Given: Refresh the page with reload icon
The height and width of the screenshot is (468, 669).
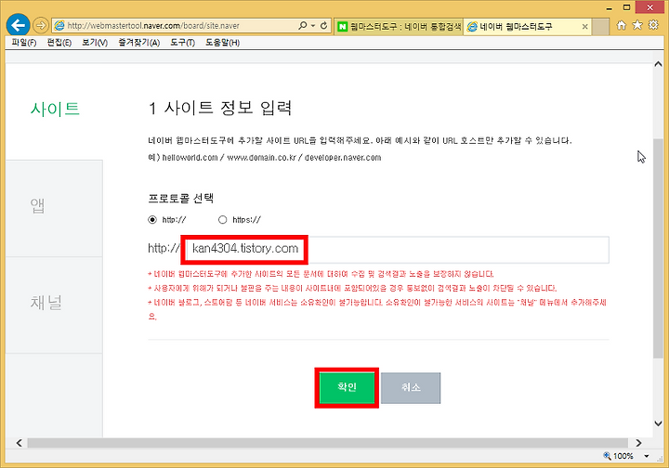Looking at the screenshot, I should click(x=324, y=26).
